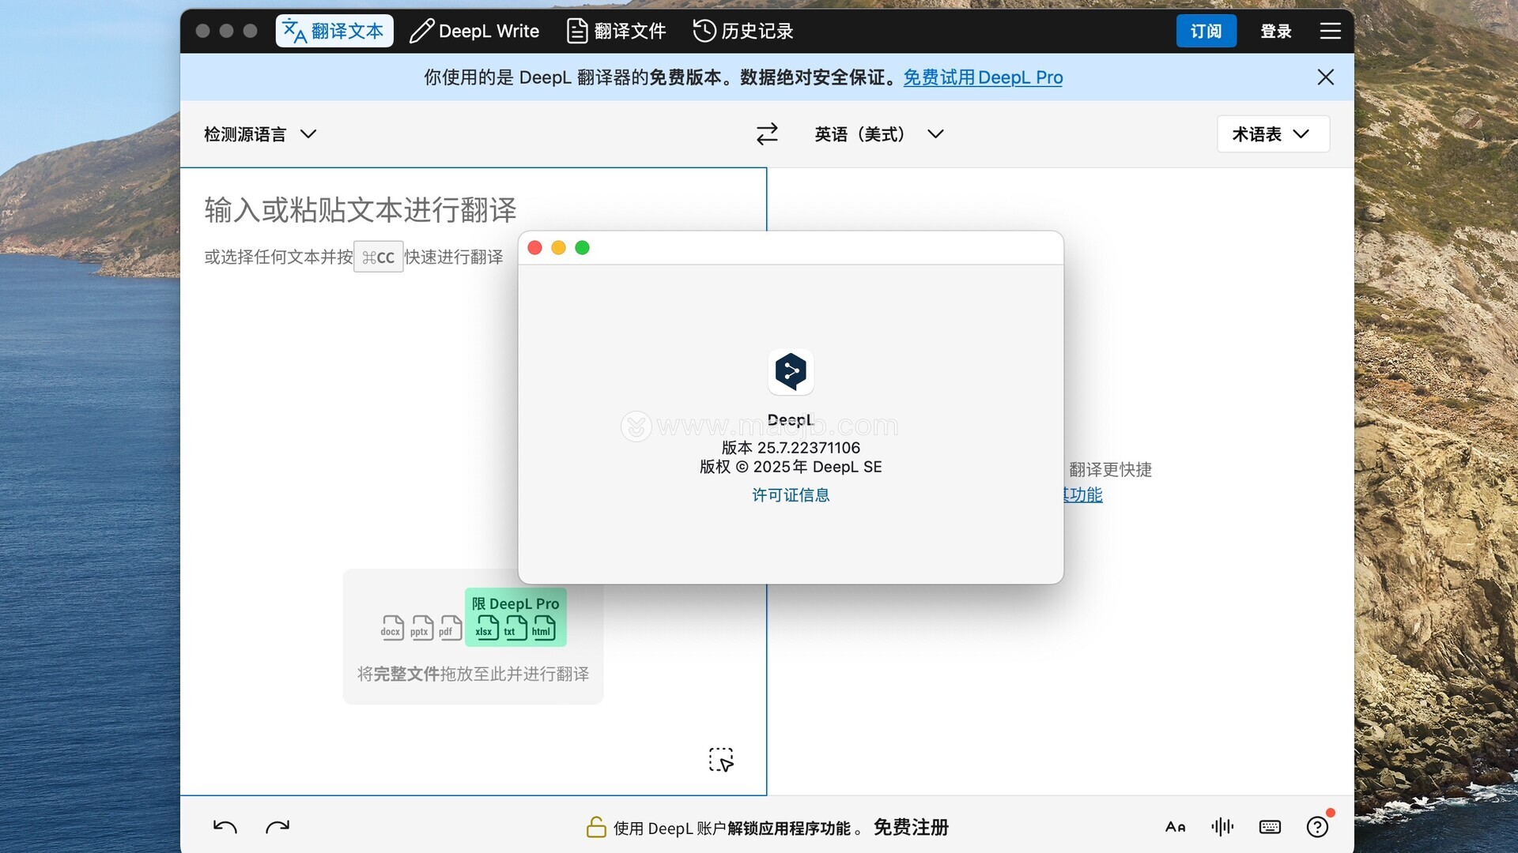This screenshot has height=853, width=1518.
Task: Click the 限 DeepL Pro label
Action: 515,603
